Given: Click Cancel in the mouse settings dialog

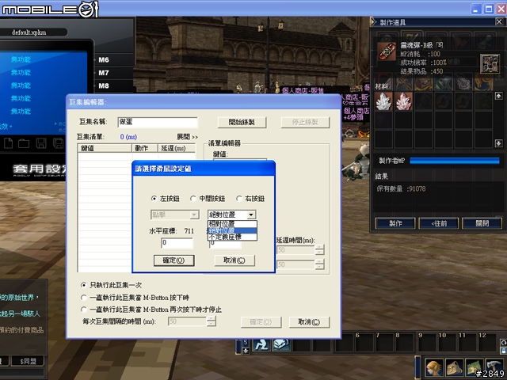Looking at the screenshot, I should coord(234,260).
